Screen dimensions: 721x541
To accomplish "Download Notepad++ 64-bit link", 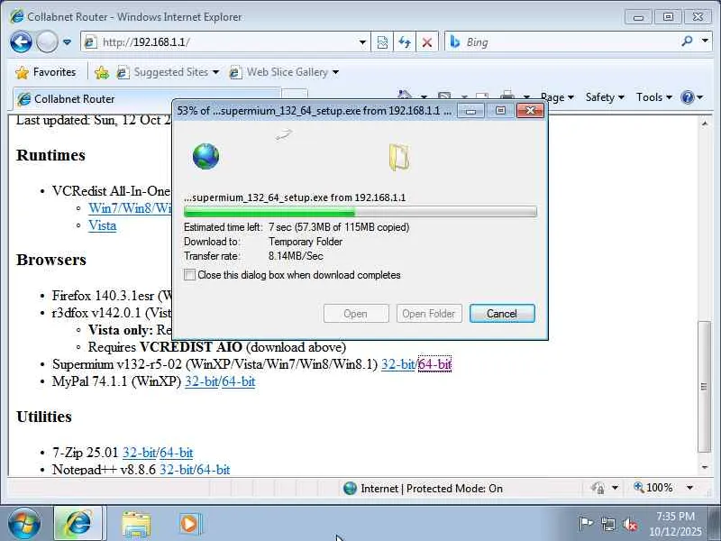I will (x=214, y=470).
